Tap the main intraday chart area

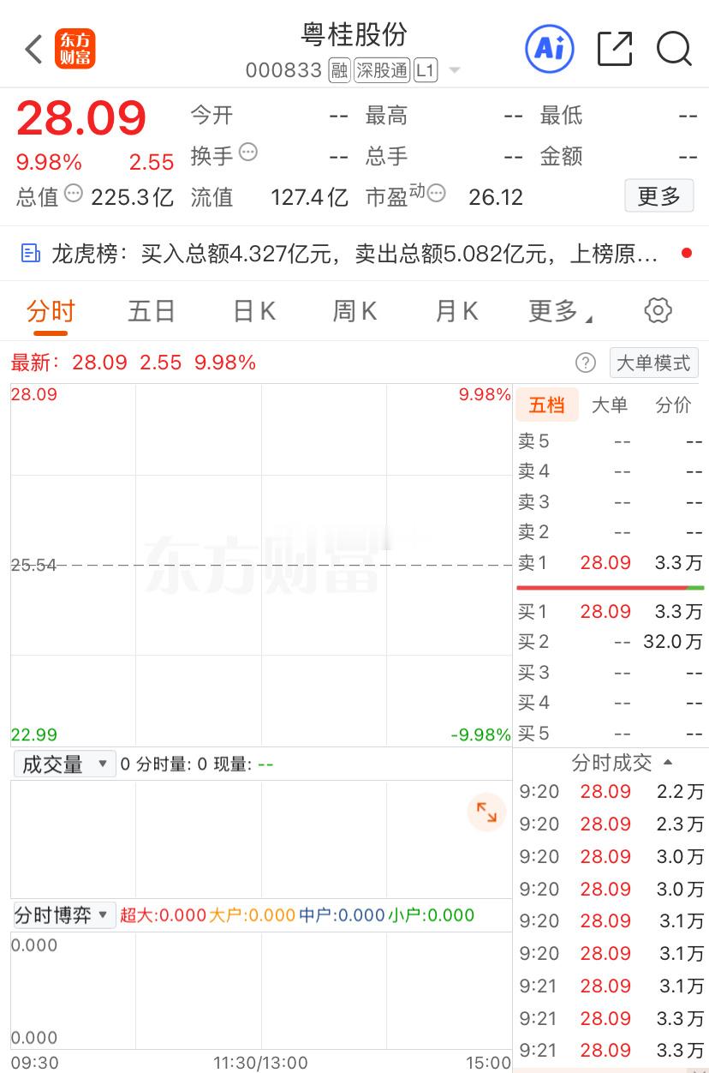click(261, 565)
